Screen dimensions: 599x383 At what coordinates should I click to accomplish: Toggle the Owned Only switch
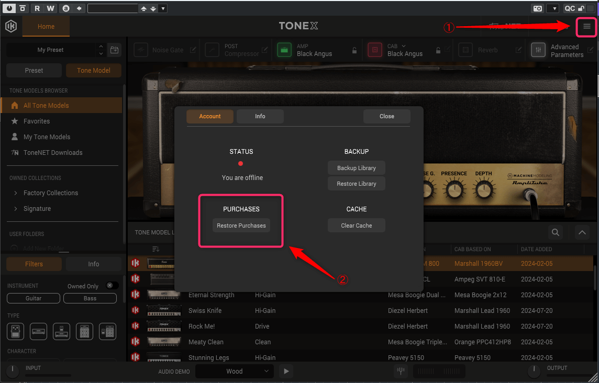point(112,286)
